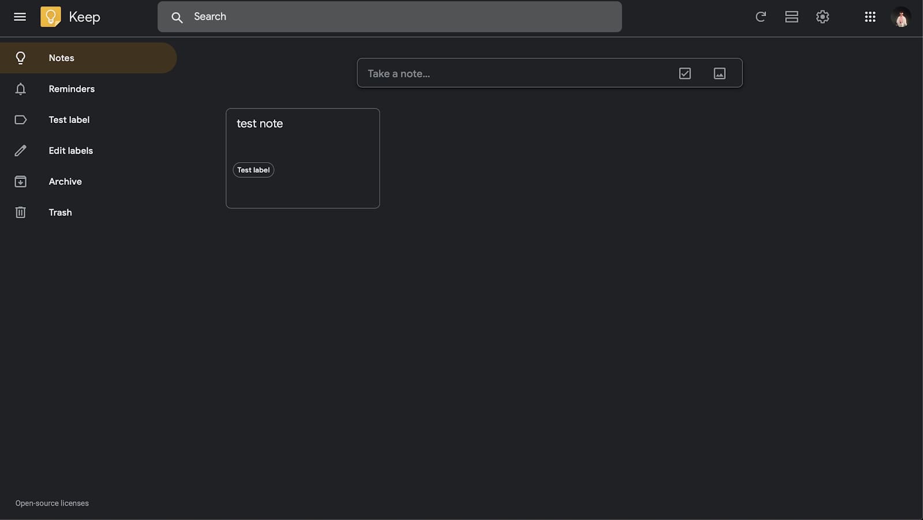
Task: Select Notes in the sidebar
Action: pos(61,58)
